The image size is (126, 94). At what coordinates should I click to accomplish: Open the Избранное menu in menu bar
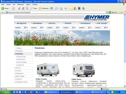[x=20, y=5]
